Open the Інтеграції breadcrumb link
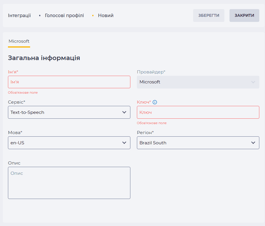265x226 pixels. pos(19,15)
